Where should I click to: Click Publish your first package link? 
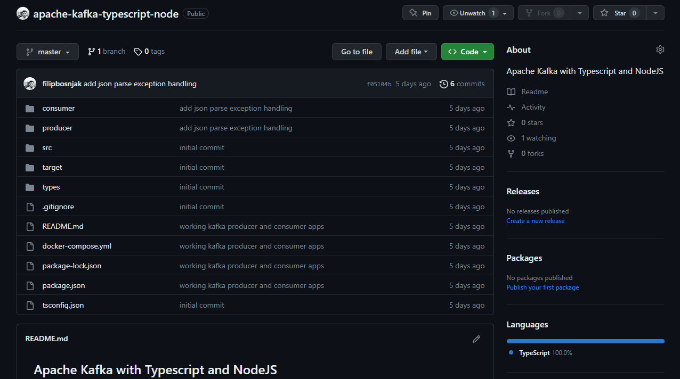[543, 287]
